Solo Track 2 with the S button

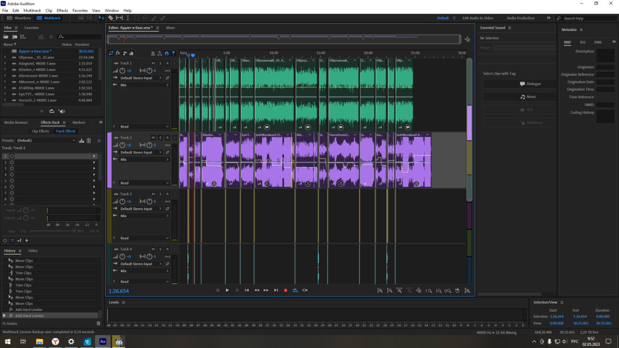tap(160, 138)
